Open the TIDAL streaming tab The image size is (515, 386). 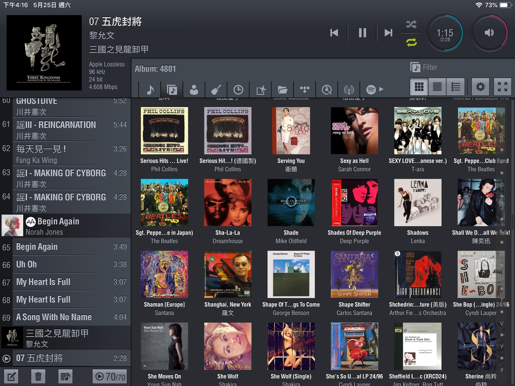(x=305, y=89)
